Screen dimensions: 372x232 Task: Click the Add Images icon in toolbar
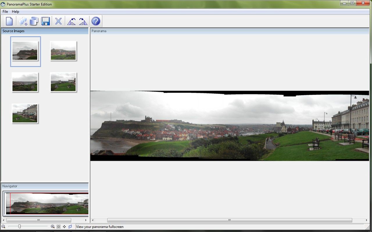point(23,21)
